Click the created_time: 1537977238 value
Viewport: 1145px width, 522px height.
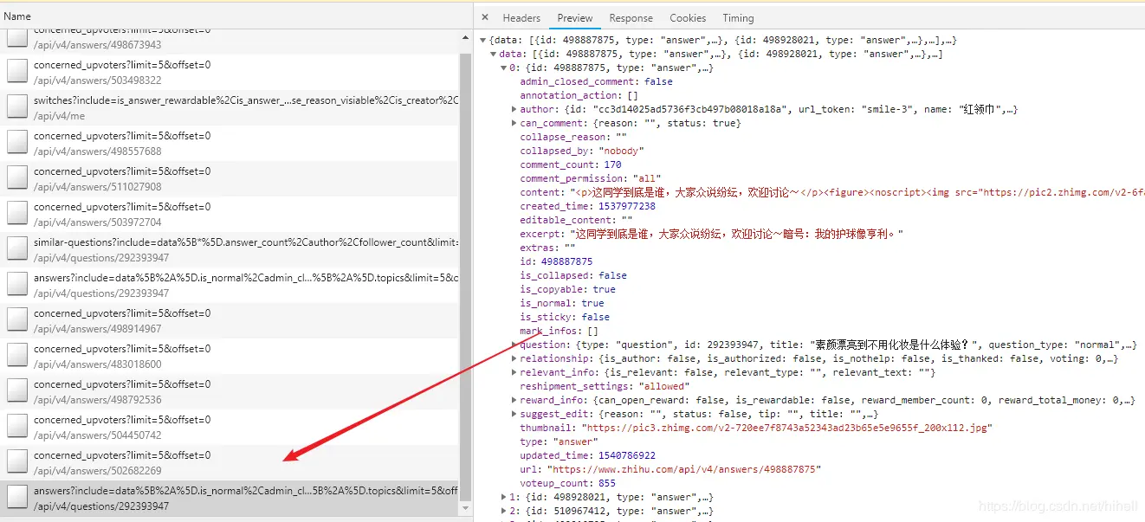pyautogui.click(x=627, y=206)
